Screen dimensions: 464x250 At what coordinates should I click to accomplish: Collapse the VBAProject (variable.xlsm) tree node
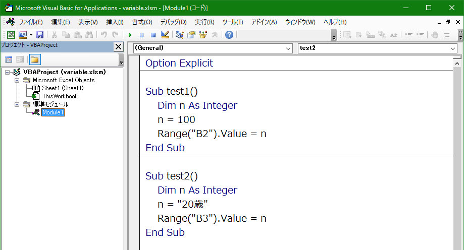tap(8, 72)
